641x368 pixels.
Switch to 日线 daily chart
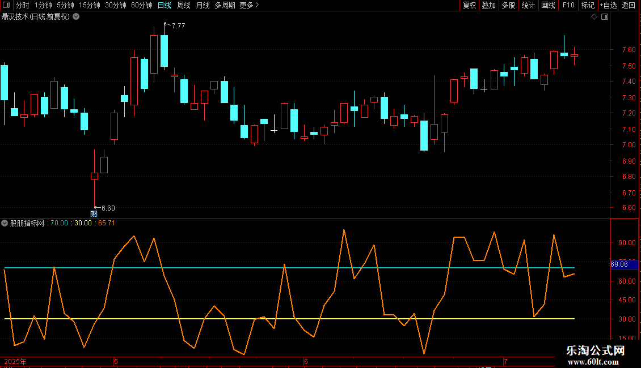[x=165, y=5]
